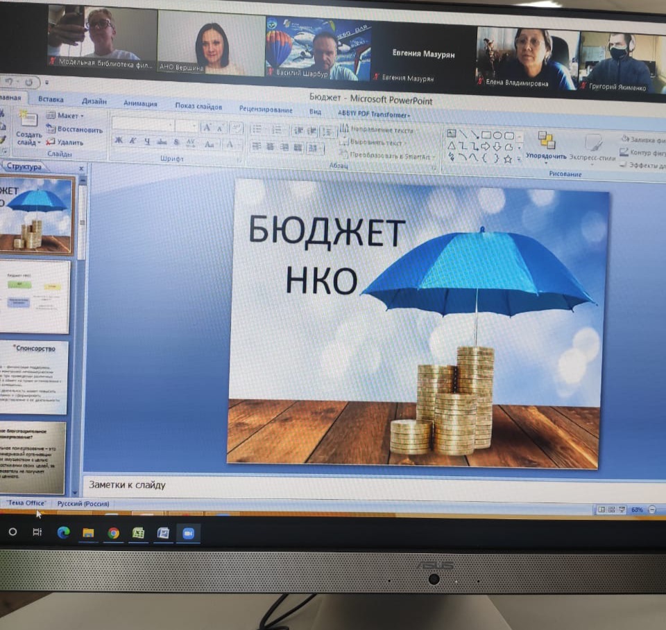The height and width of the screenshot is (630, 666).
Task: Open the Анимация ribbon tab
Action: tap(140, 103)
